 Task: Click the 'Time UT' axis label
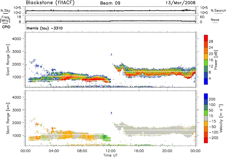pyautogui.click(x=110, y=155)
